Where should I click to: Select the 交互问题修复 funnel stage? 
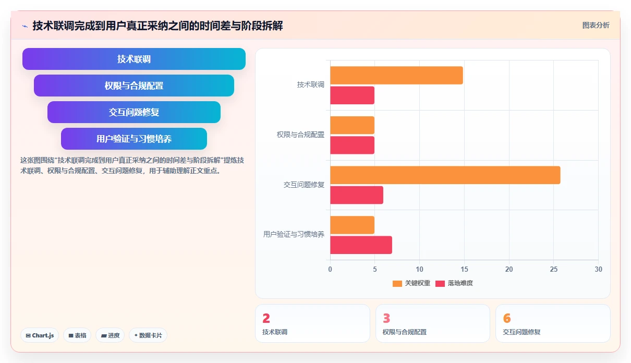pyautogui.click(x=134, y=112)
